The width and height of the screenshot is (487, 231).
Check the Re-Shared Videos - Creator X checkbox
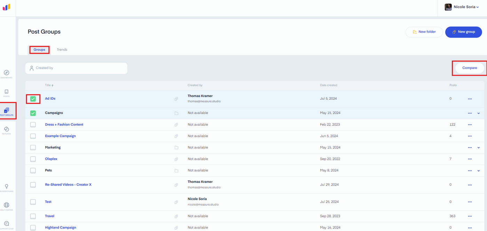[x=33, y=185]
